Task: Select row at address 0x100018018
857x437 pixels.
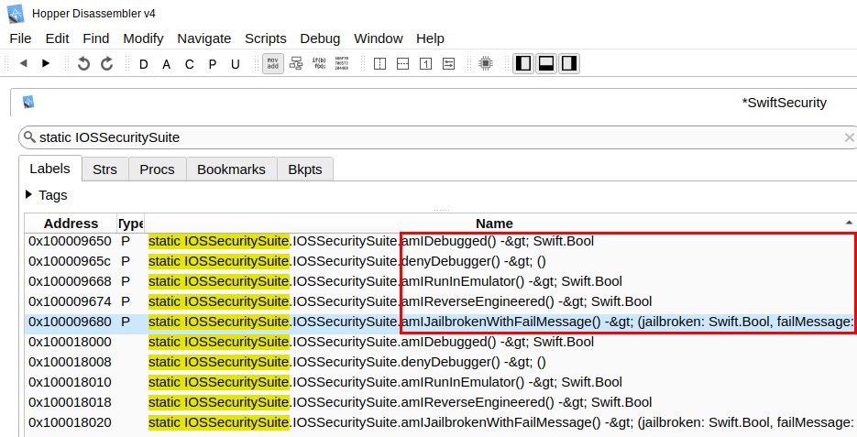Action: coord(441,403)
